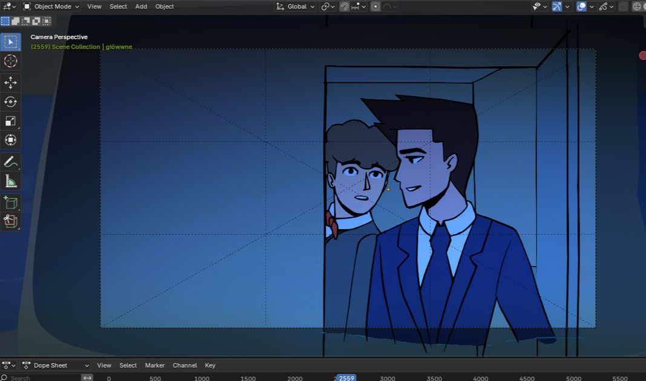Activate the Move tool
The height and width of the screenshot is (381, 646).
pyautogui.click(x=10, y=83)
